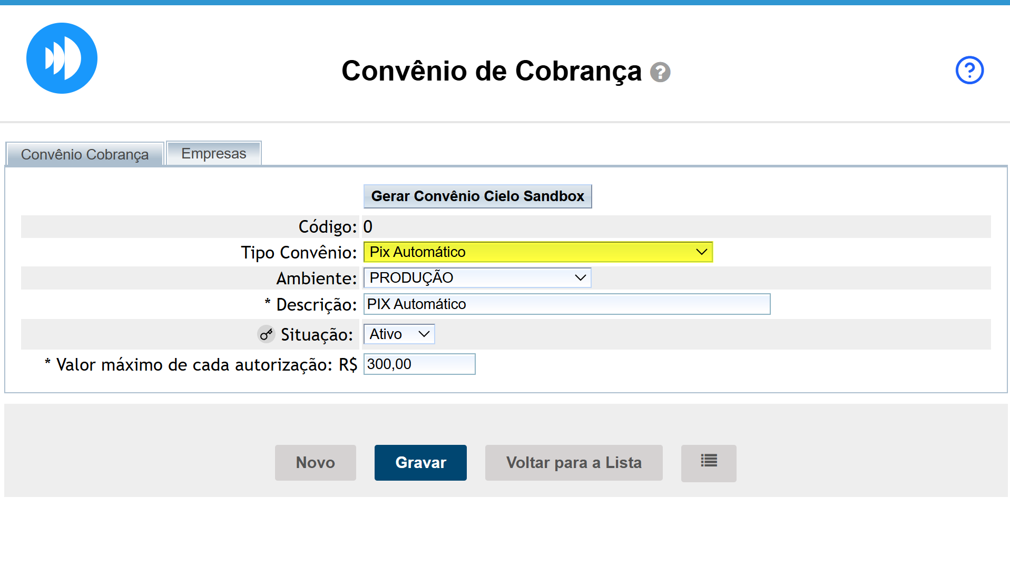
Task: Click the Convênio de Cobrança page title
Action: [x=491, y=71]
